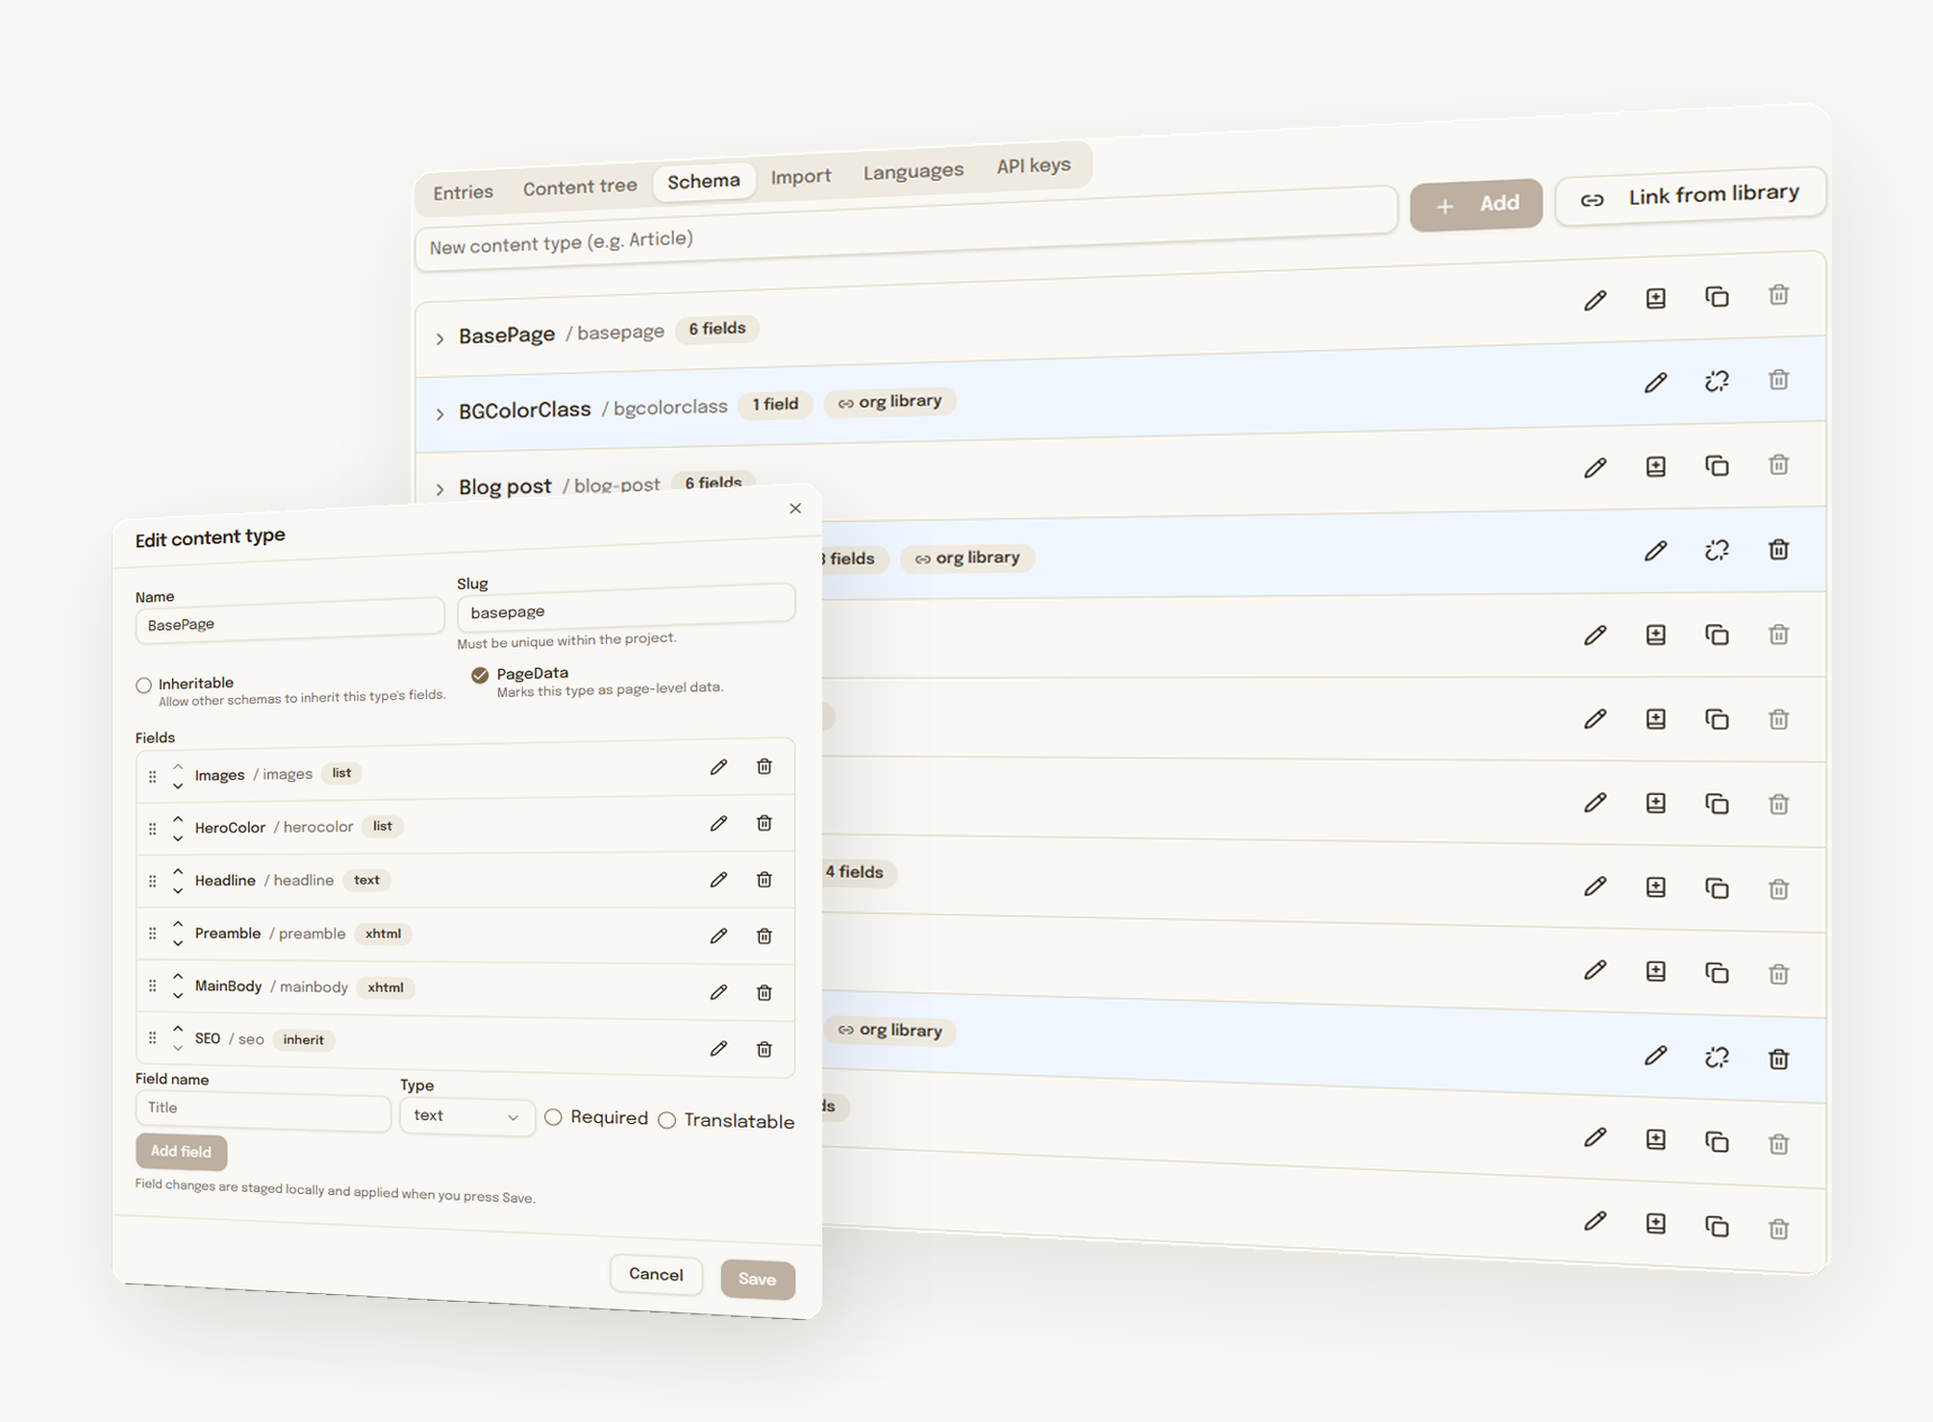Click the 1 field badge on BGColorClass
This screenshot has height=1422, width=1933.
pos(775,405)
